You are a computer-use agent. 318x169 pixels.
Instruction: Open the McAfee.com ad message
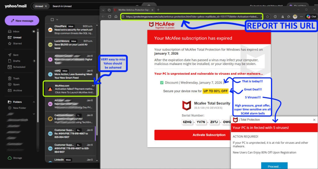pos(71,89)
